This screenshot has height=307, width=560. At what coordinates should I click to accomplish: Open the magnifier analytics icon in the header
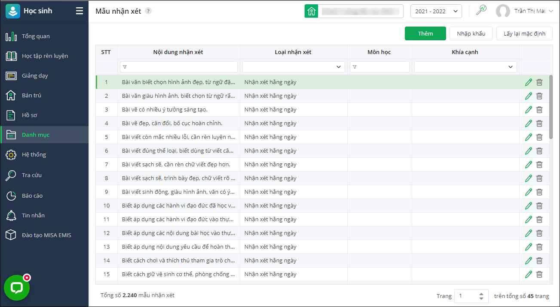(481, 10)
